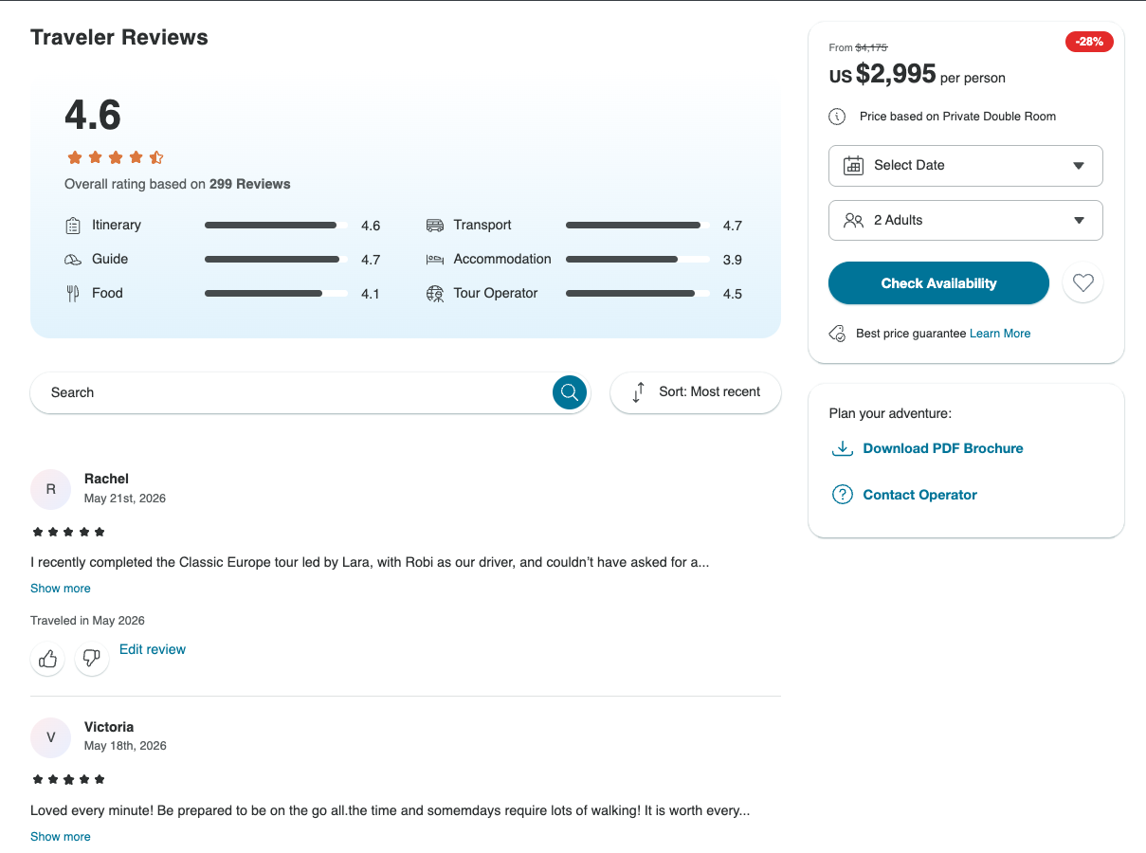
Task: Thumbs down Rachel's review
Action: click(x=92, y=658)
